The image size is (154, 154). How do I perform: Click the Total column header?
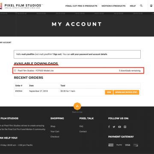[63, 86]
